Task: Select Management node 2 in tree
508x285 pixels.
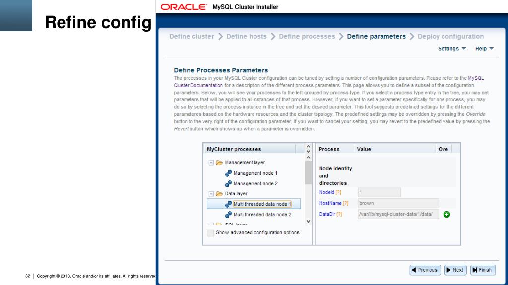Action: click(x=255, y=184)
